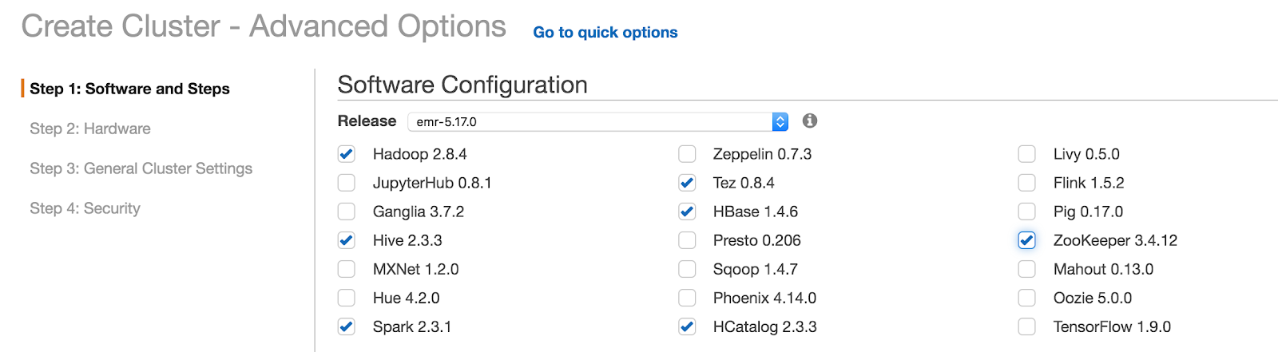
Task: Check the Flink 1.5.2 option
Action: click(x=1027, y=183)
